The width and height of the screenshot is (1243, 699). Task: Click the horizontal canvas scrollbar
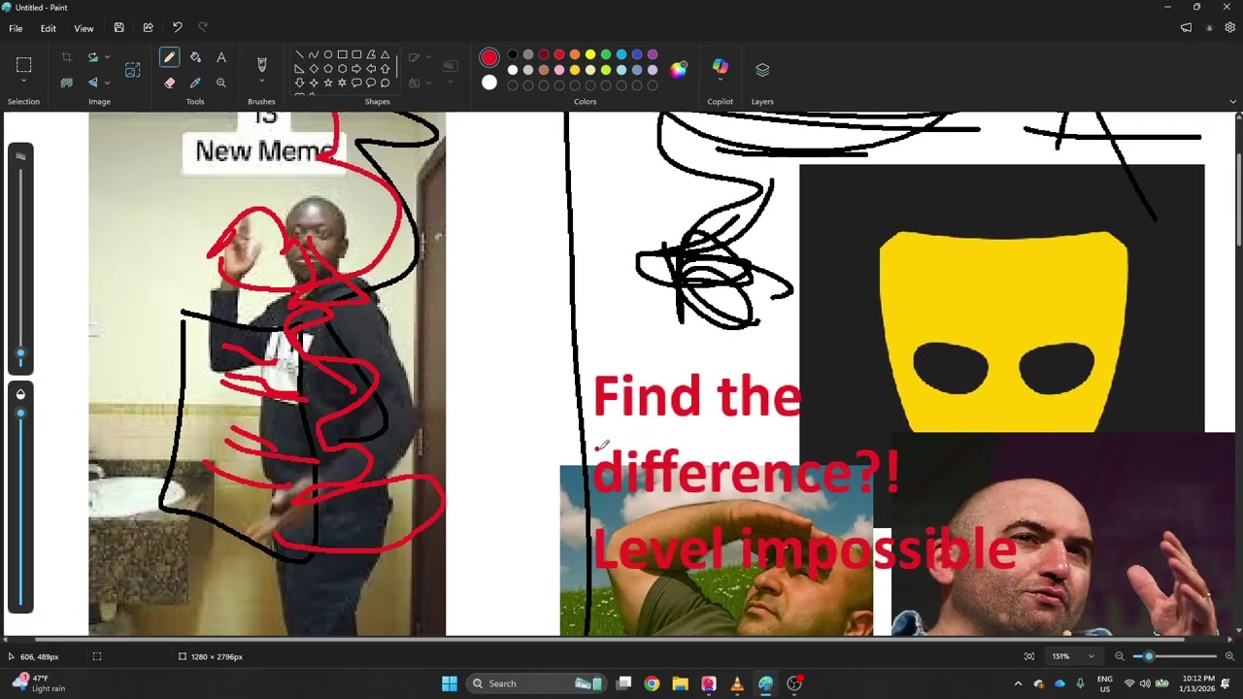(610, 639)
